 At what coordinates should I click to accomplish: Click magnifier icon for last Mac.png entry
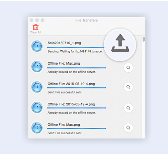point(128,128)
